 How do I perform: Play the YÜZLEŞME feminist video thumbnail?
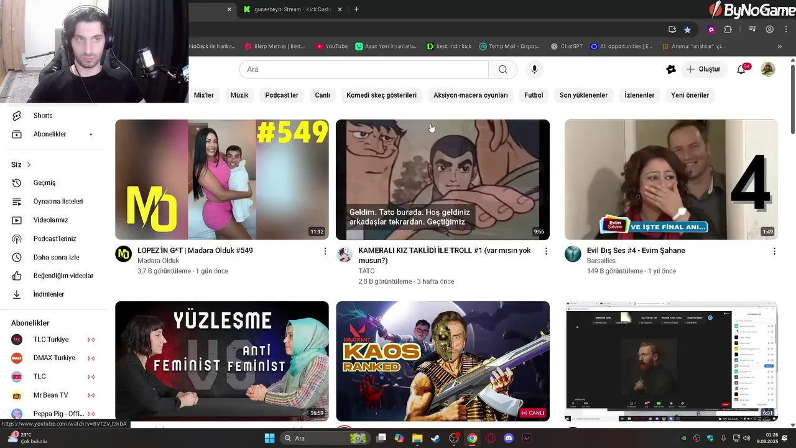(x=222, y=361)
